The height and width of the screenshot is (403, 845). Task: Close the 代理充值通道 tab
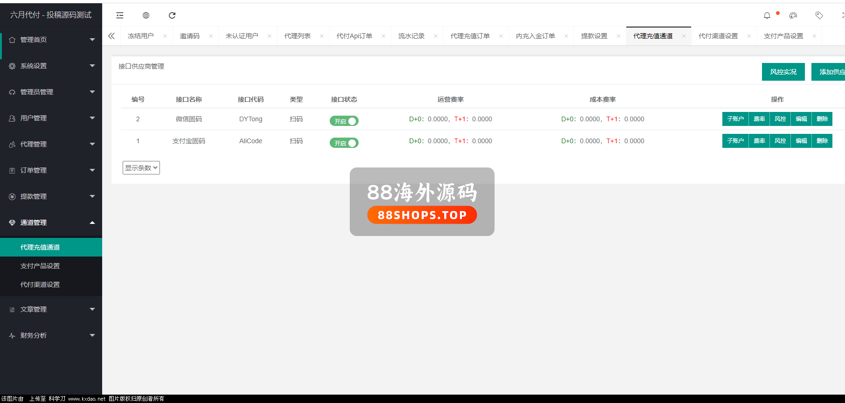coord(684,36)
